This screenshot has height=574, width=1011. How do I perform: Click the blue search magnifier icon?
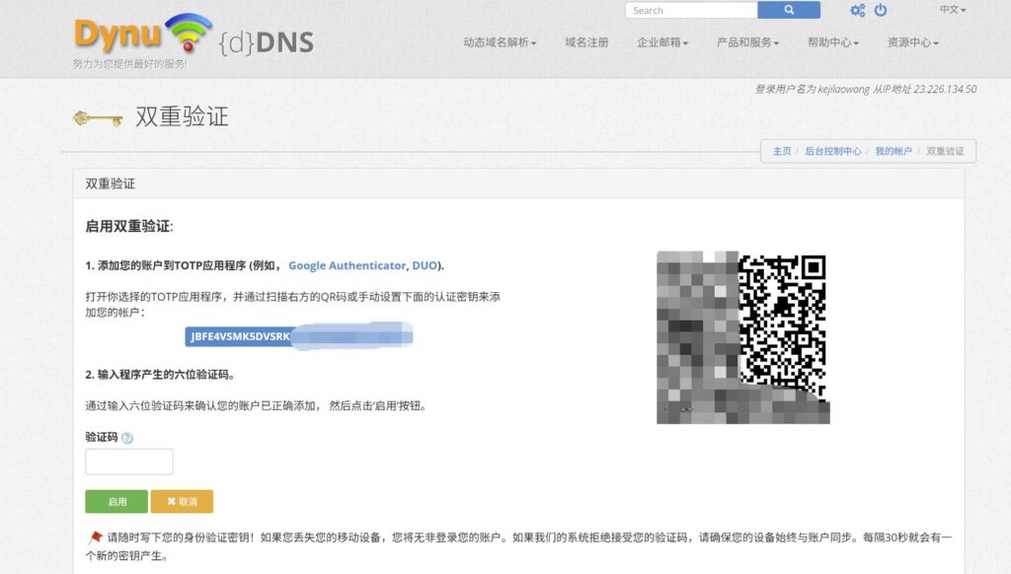point(787,10)
